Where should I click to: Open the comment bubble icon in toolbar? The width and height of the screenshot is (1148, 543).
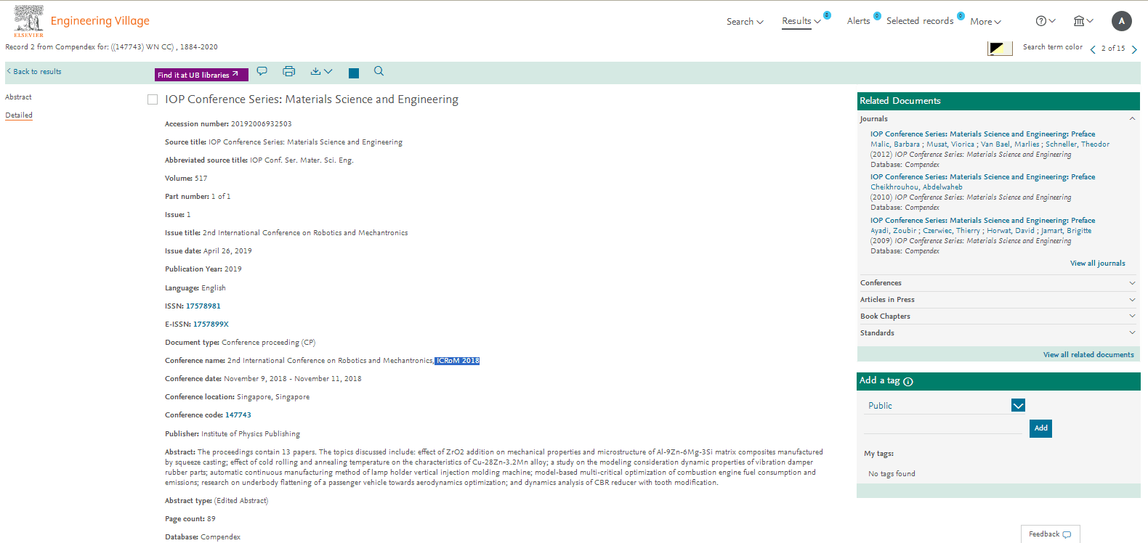[262, 71]
